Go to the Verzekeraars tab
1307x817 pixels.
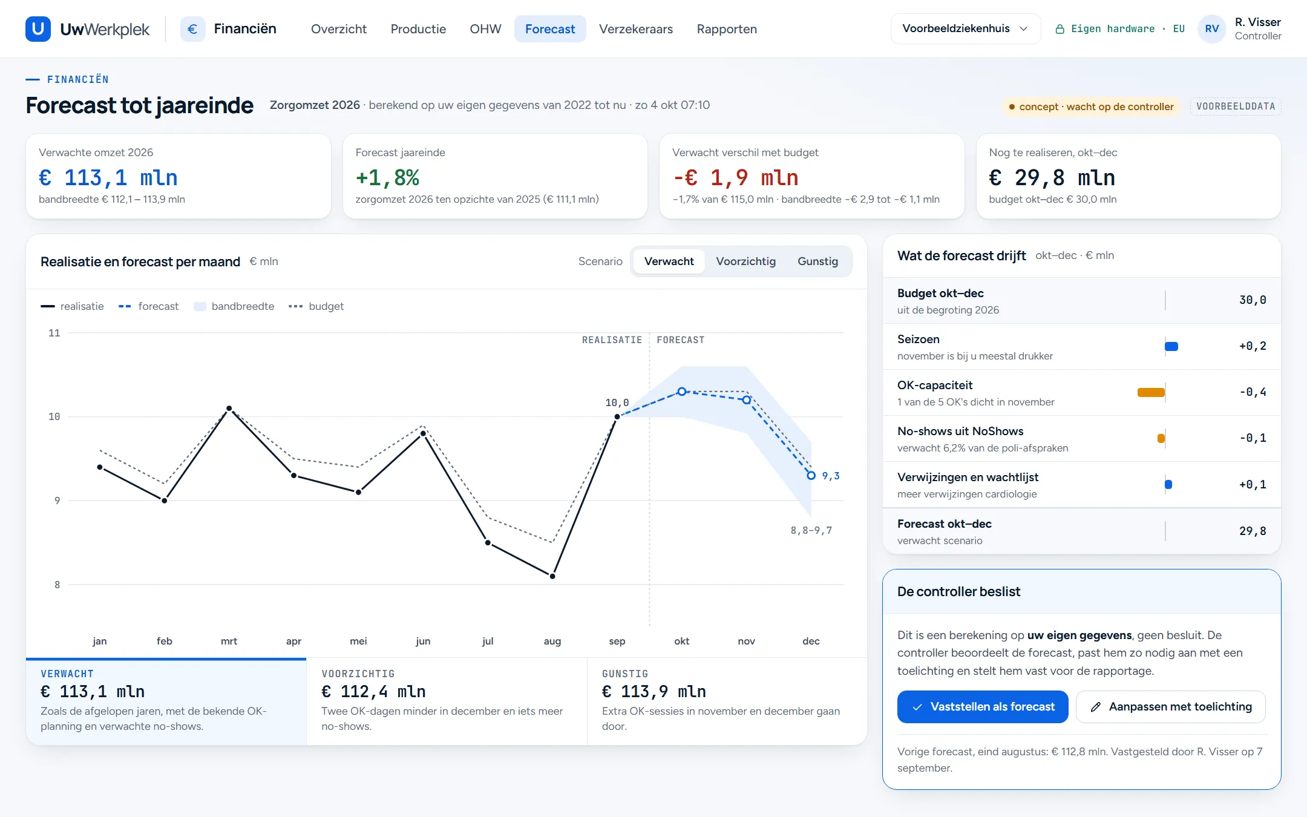635,29
